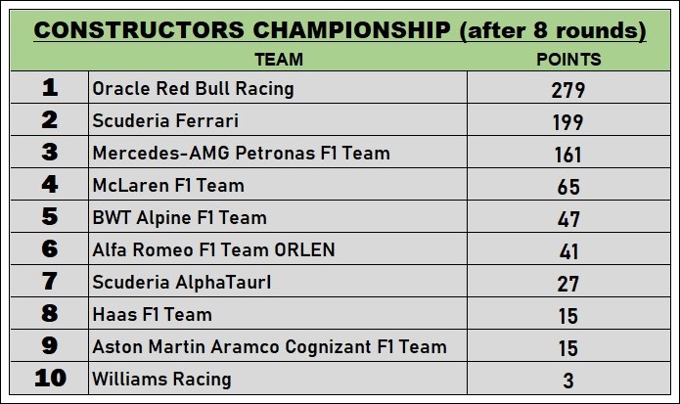This screenshot has width=680, height=404.
Task: Select position number 1 in the ranking column
Action: click(x=50, y=89)
